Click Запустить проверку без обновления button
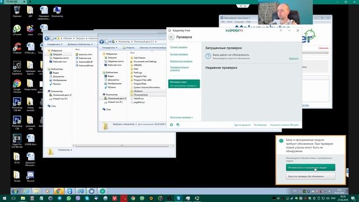359x202 pixels. [310, 176]
